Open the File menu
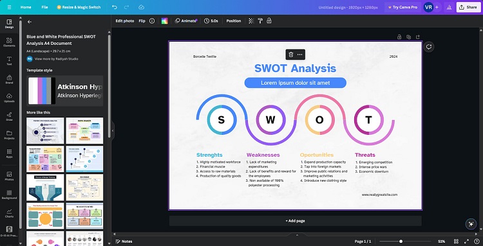Image resolution: width=483 pixels, height=246 pixels. point(44,7)
